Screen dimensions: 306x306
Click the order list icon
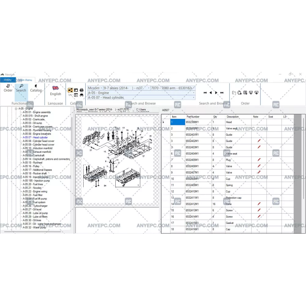pos(245,93)
